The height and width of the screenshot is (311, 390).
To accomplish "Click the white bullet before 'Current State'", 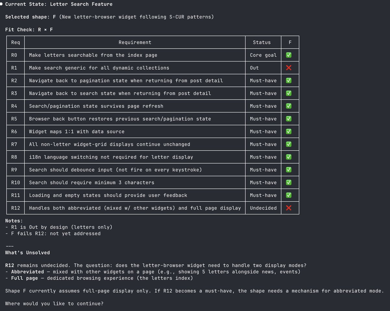I will pos(1,4).
